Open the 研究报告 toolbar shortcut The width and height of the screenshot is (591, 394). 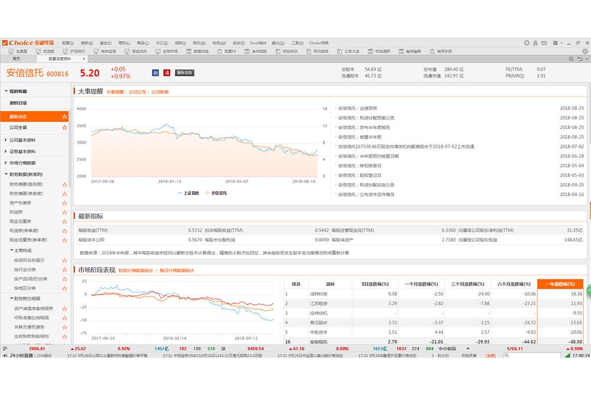(317, 51)
